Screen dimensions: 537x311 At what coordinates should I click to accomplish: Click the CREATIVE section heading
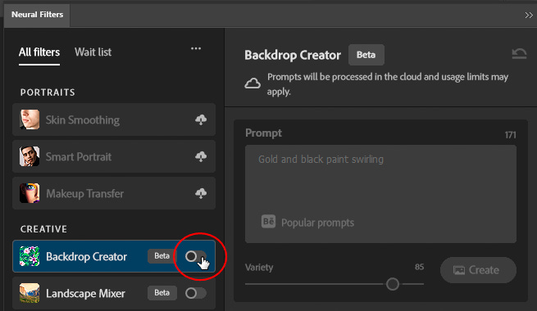(43, 229)
